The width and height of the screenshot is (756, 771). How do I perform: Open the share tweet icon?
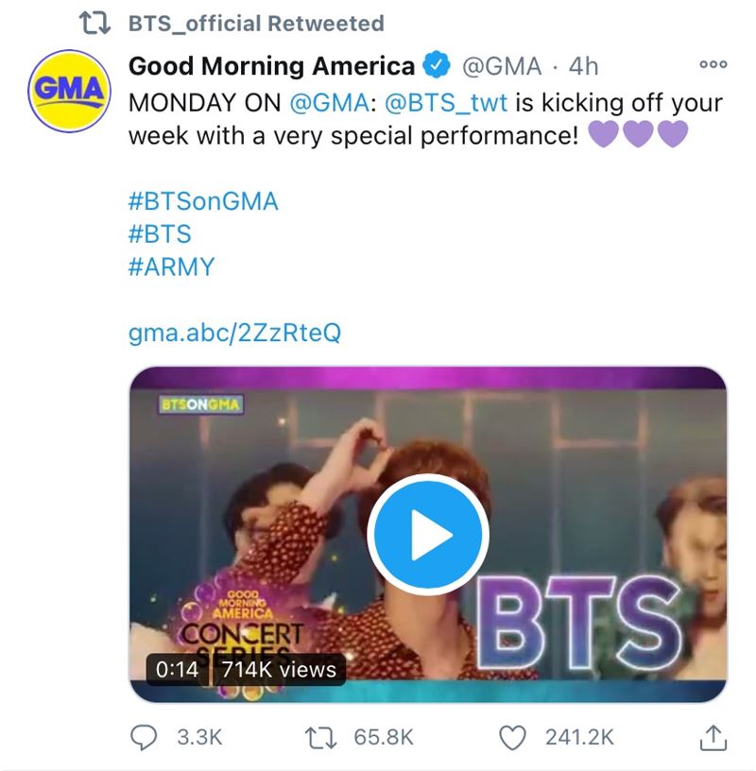point(713,738)
